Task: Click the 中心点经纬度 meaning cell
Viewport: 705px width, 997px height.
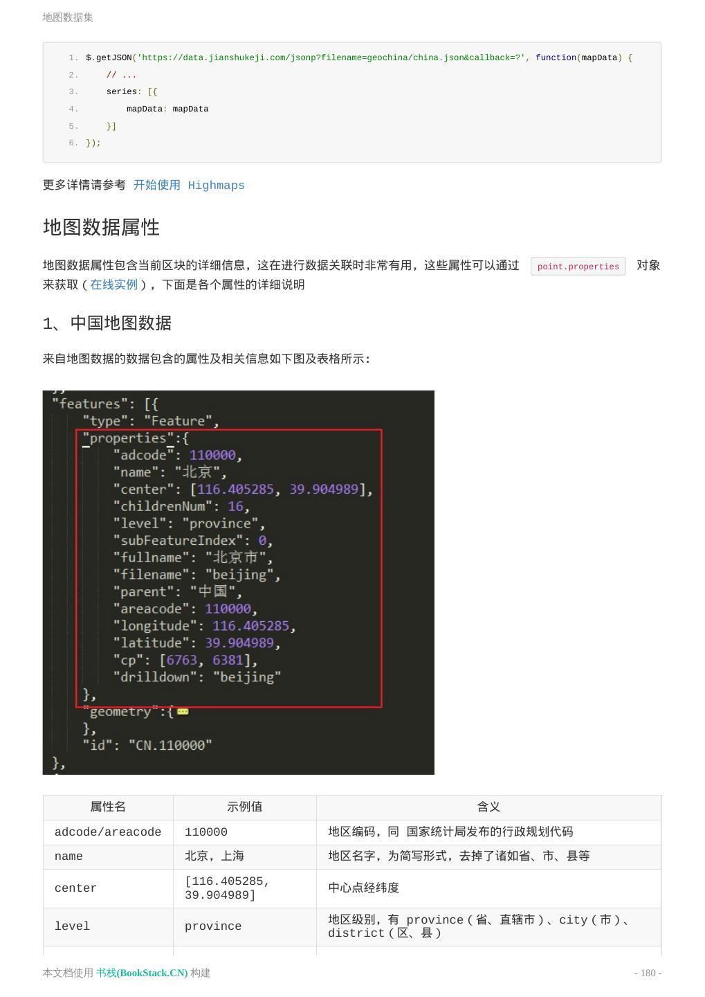Action: pos(488,888)
